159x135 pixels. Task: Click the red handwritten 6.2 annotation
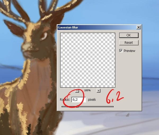click(114, 97)
